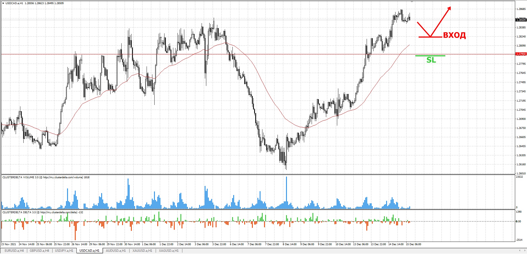Click the ClusterDelta Volume indicator label

[46, 177]
